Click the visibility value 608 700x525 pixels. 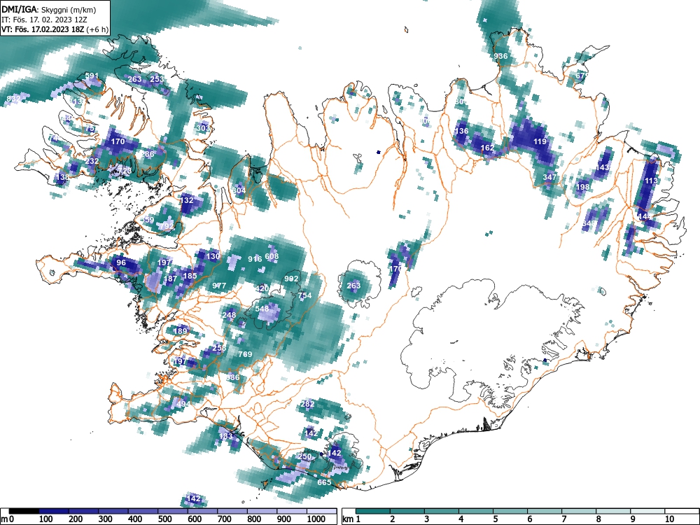pos(272,256)
